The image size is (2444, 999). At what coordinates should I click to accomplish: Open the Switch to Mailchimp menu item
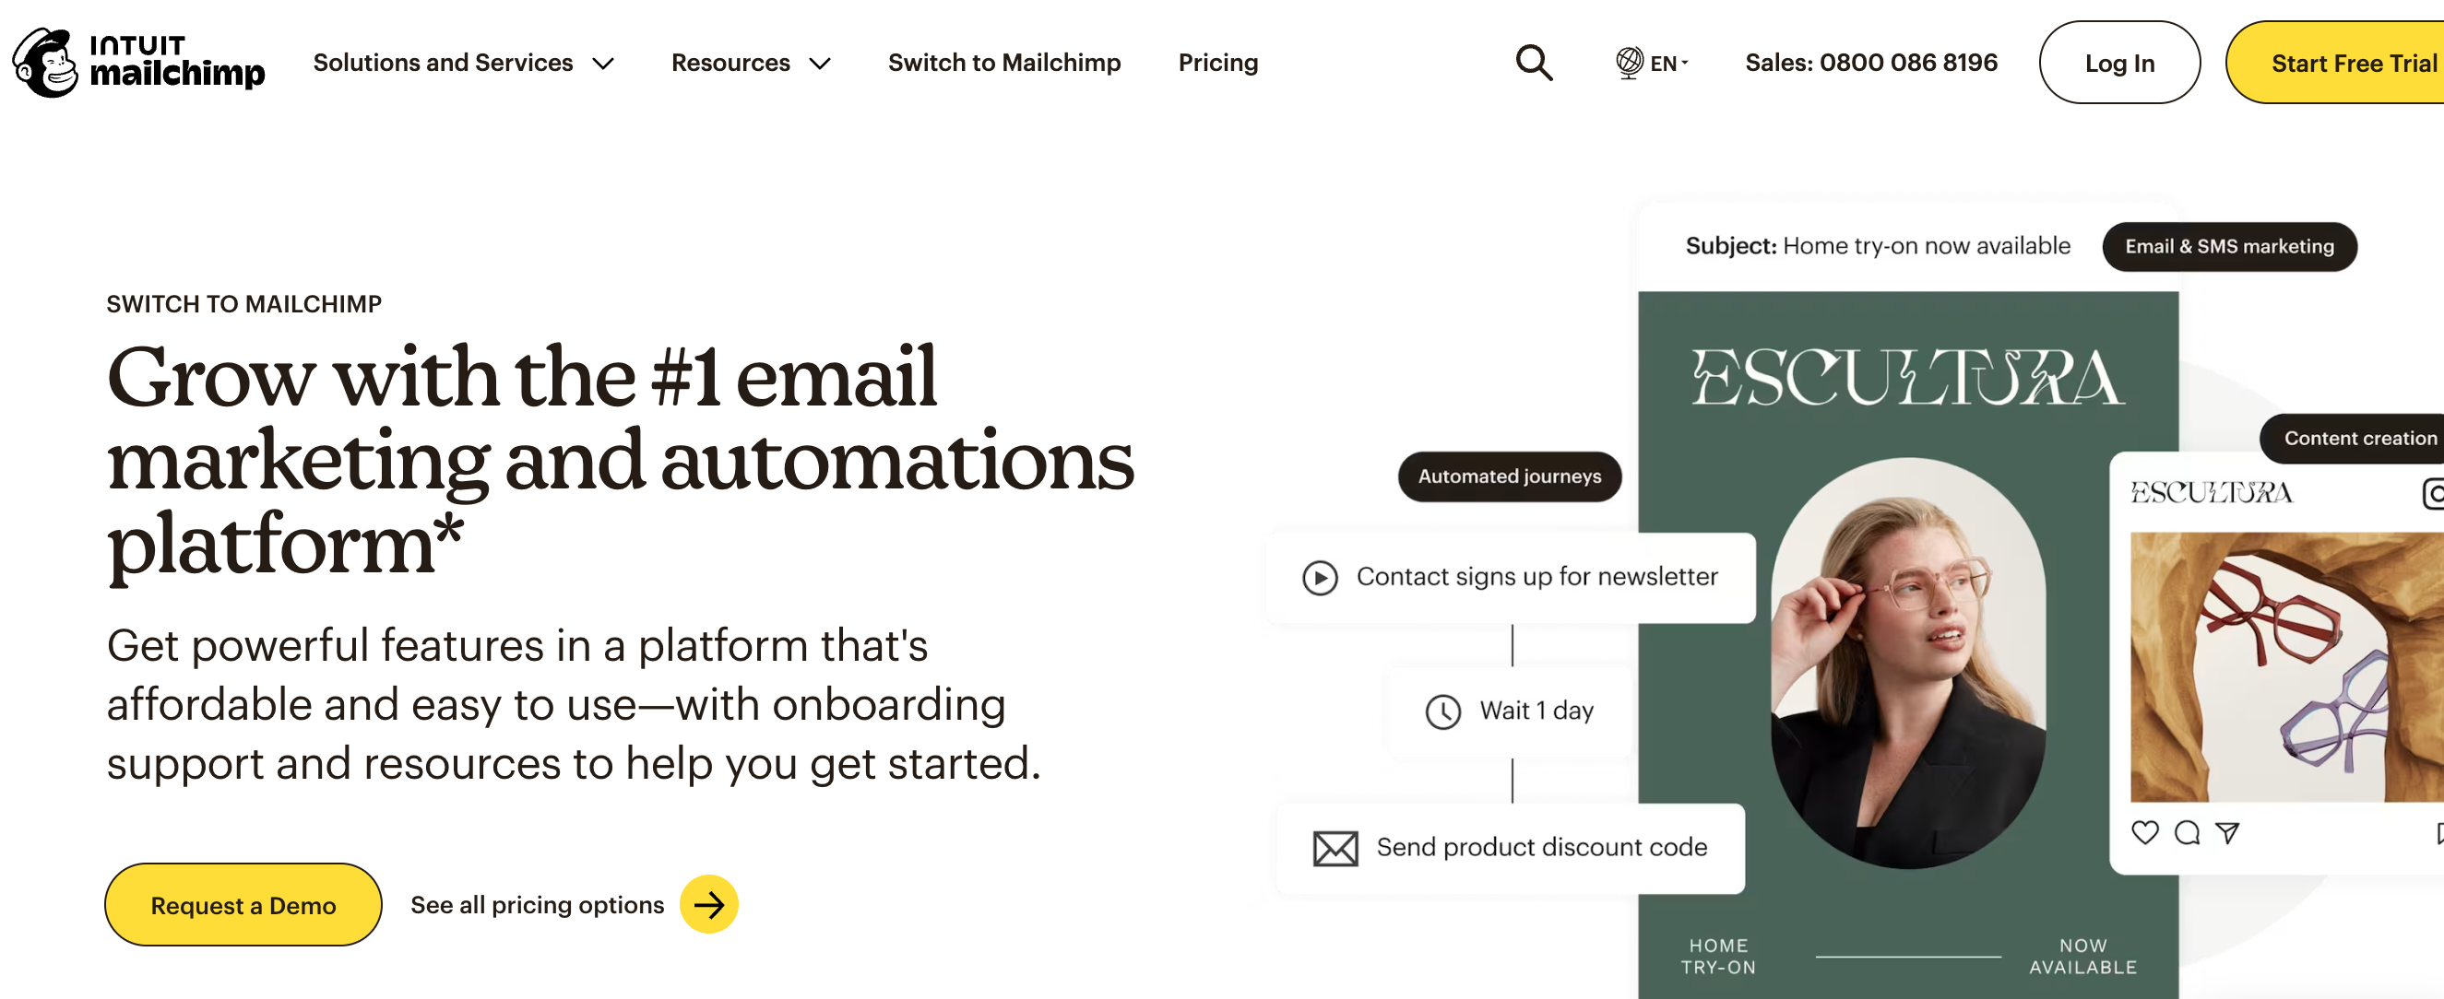point(1003,63)
